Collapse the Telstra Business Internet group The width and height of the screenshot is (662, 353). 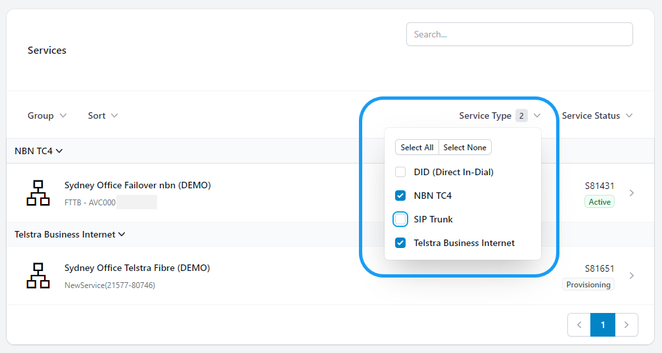[x=70, y=234]
